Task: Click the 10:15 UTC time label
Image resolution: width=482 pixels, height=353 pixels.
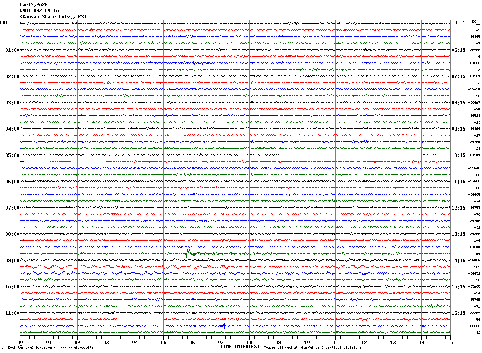Action: click(x=458, y=155)
